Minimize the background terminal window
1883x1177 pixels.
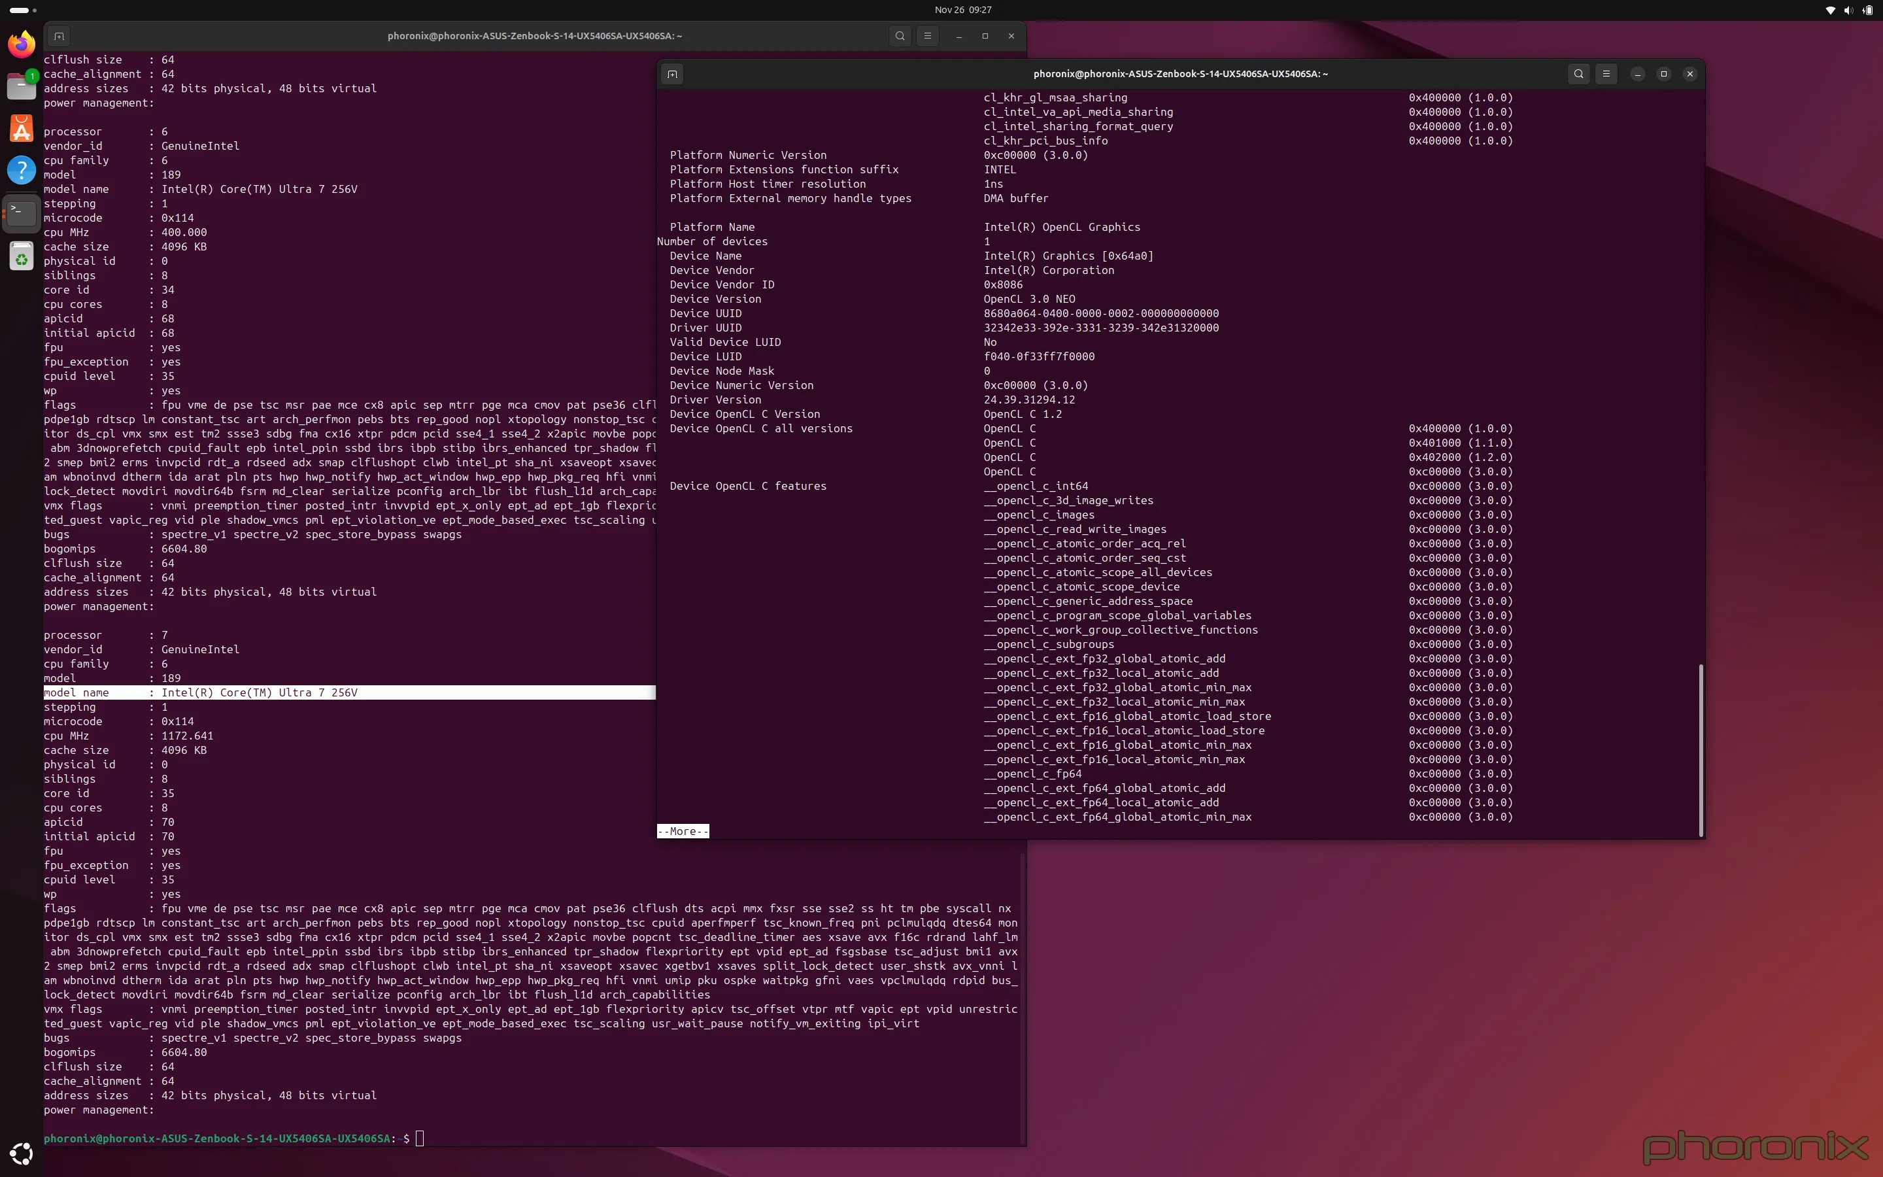pyautogui.click(x=958, y=36)
